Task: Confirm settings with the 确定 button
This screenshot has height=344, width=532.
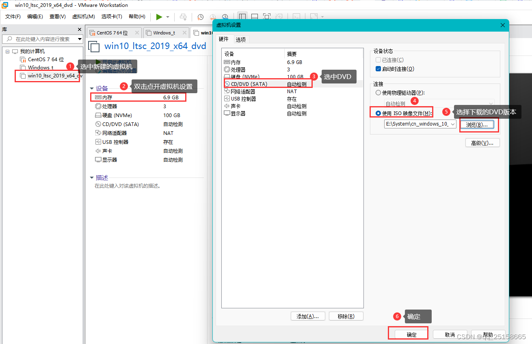Action: pyautogui.click(x=412, y=335)
